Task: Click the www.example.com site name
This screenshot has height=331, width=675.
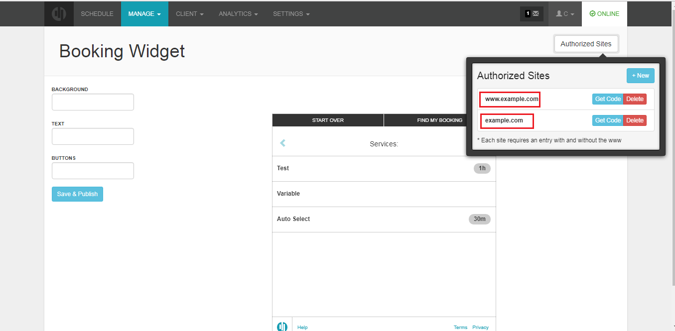Action: coord(512,99)
